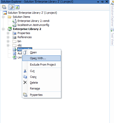Click the obj folder icon

point(14,45)
